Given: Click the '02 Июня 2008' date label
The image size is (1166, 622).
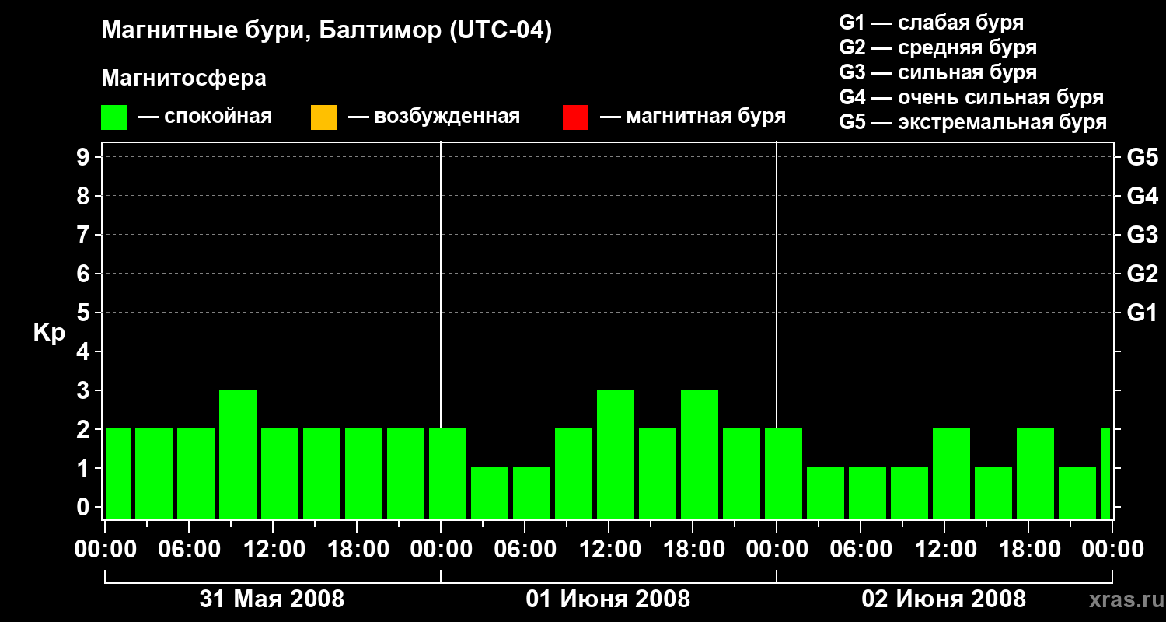Looking at the screenshot, I should tap(944, 599).
